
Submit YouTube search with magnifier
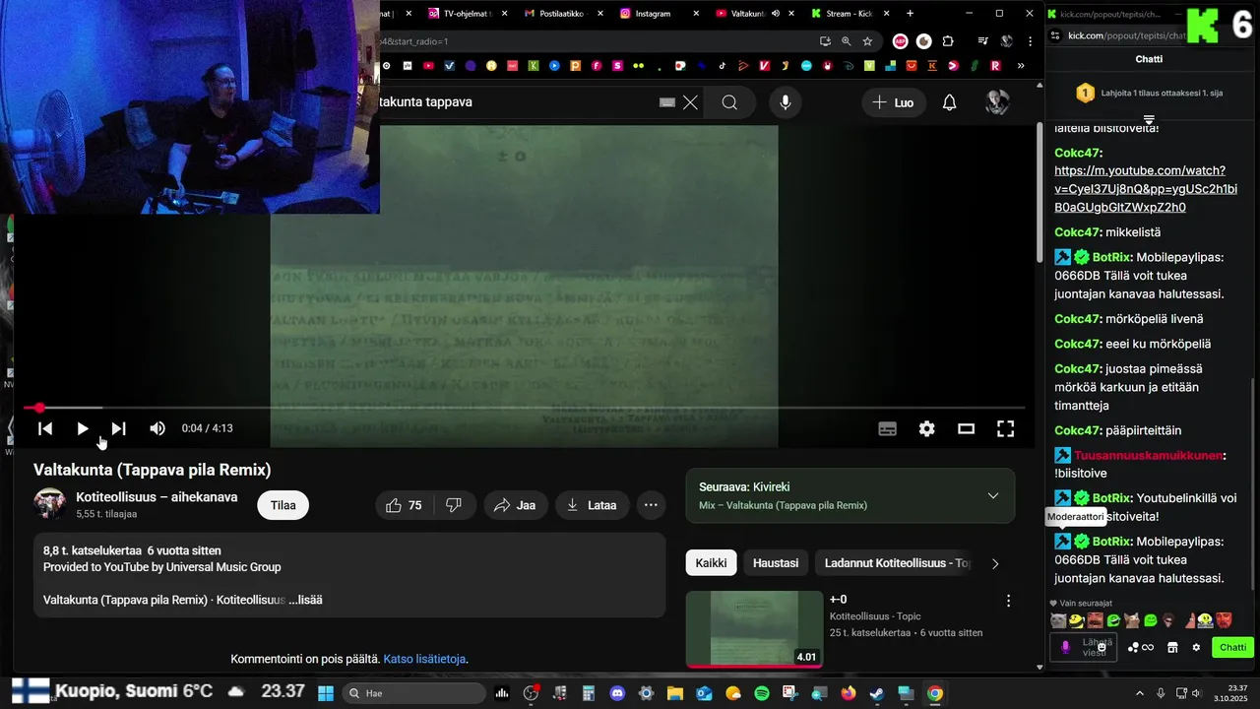point(729,102)
